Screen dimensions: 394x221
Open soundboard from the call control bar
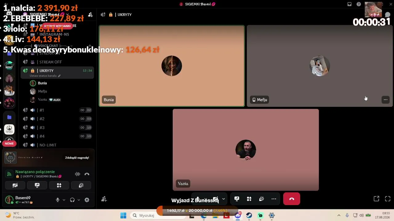point(261,199)
